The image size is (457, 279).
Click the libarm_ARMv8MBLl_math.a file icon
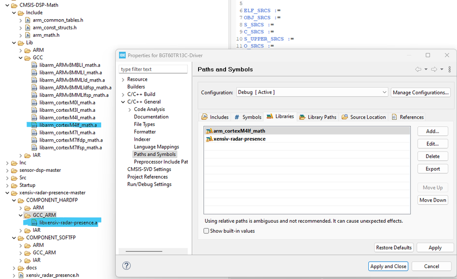pyautogui.click(x=34, y=65)
